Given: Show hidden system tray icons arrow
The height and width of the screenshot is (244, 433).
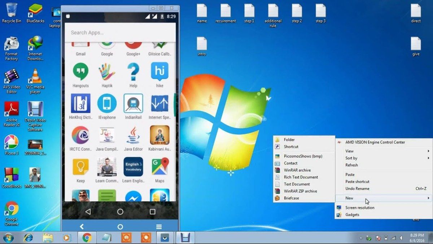Looking at the screenshot, I should pyautogui.click(x=361, y=238).
